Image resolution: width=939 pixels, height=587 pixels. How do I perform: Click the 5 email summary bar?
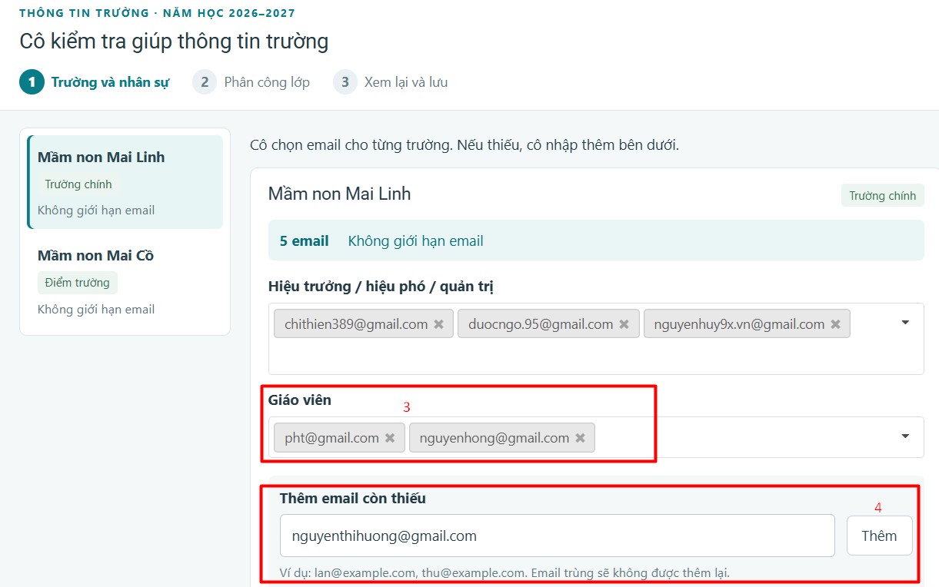click(x=596, y=240)
